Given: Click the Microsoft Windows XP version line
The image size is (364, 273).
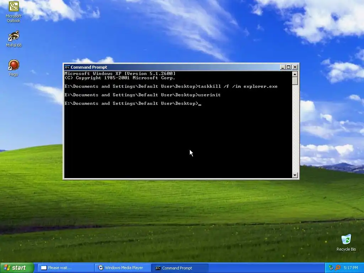Looking at the screenshot, I should point(120,73).
